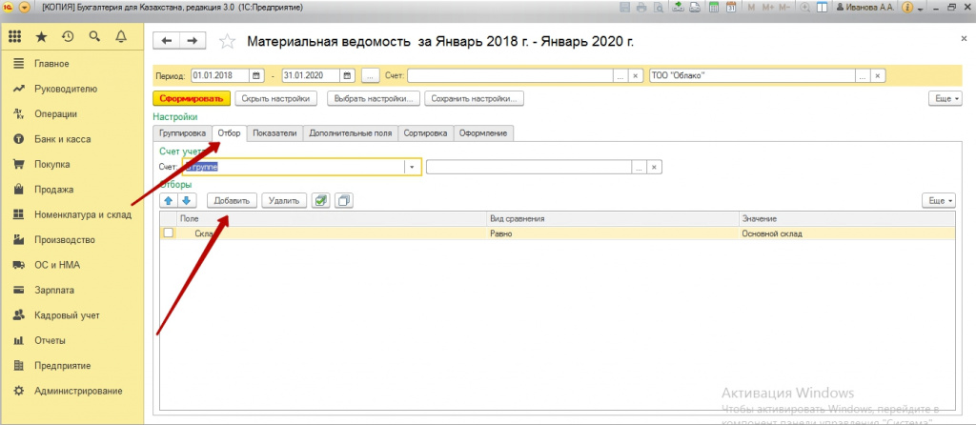976x425 pixels.
Task: Go forward with the right arrow
Action: (x=193, y=40)
